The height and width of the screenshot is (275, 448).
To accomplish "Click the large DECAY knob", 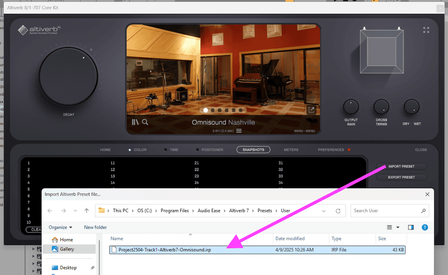I will coord(68,76).
